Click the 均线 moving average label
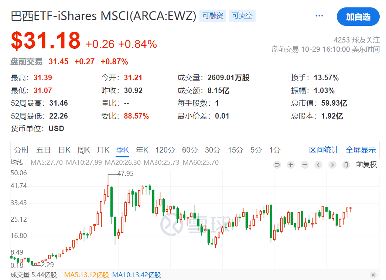The image size is (386, 280). (x=17, y=163)
